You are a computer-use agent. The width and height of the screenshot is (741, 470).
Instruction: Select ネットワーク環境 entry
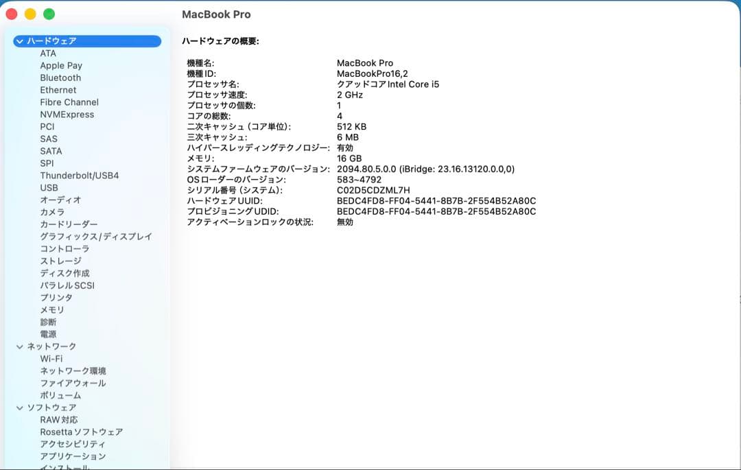tap(73, 371)
